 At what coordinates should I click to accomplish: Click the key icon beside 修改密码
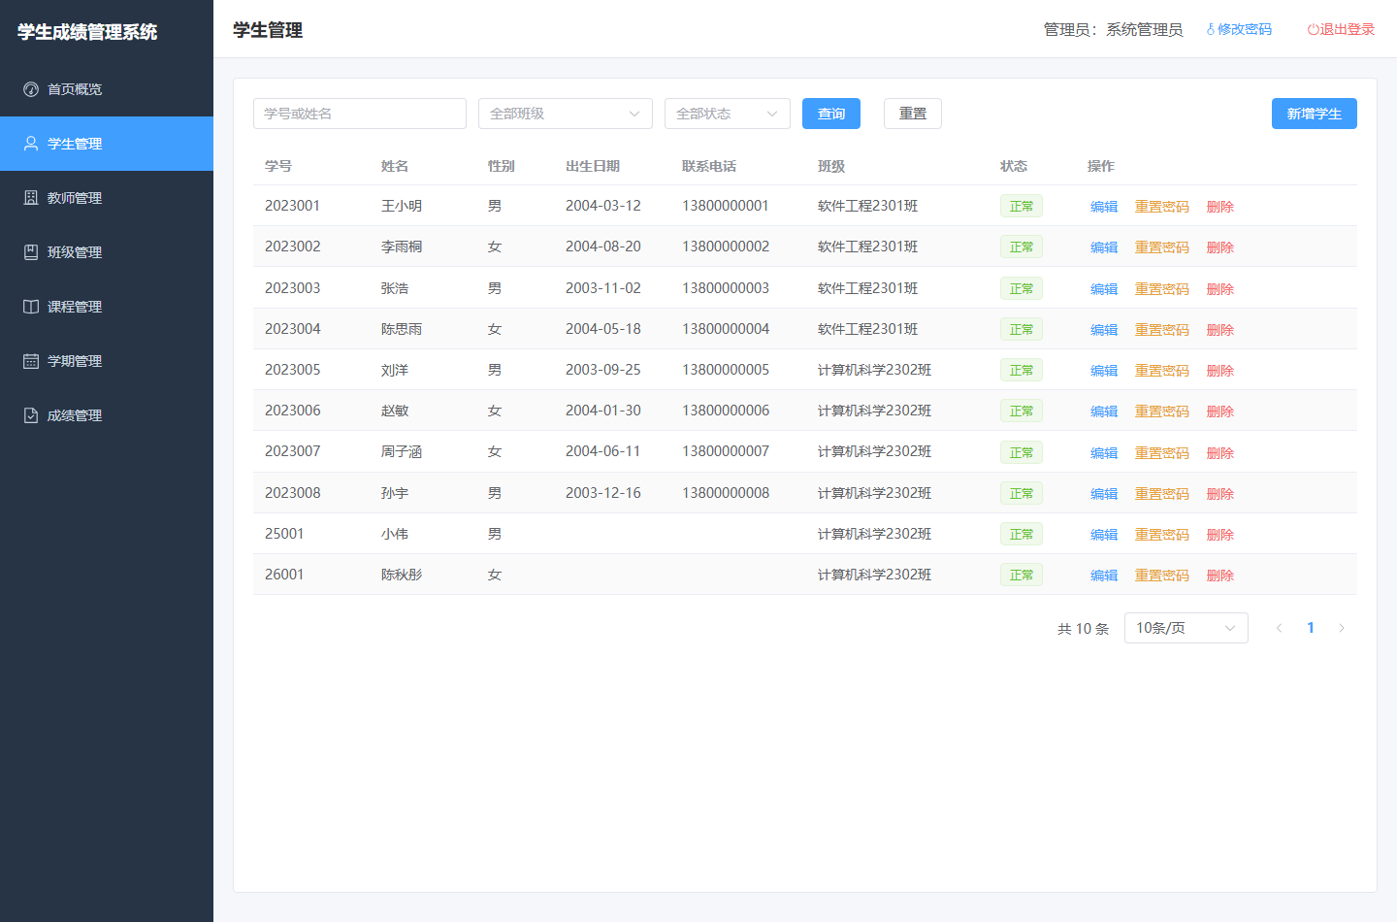1211,30
